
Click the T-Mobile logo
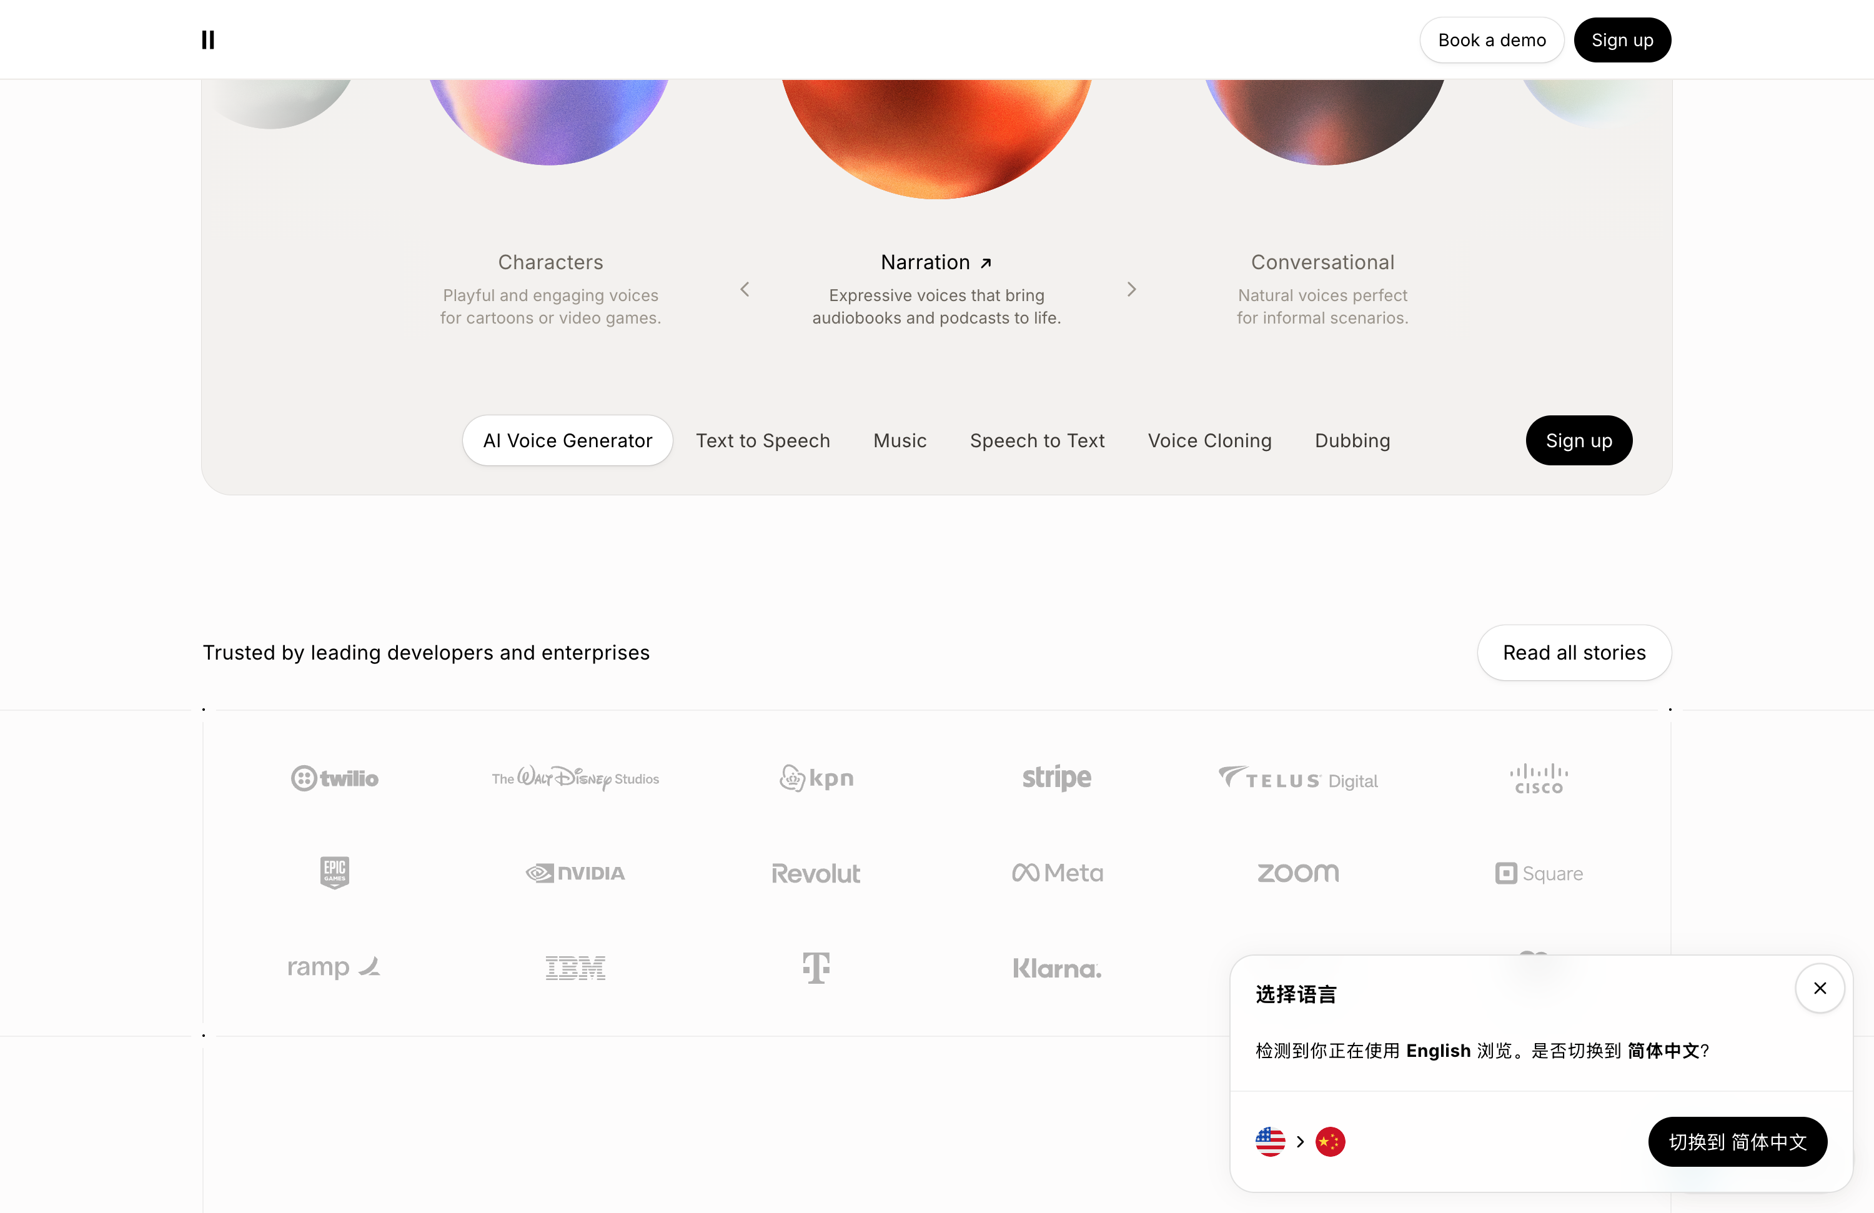click(816, 968)
